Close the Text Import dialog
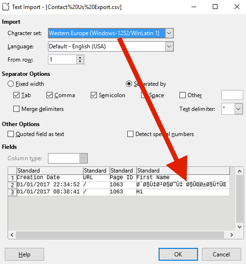 coord(237,7)
